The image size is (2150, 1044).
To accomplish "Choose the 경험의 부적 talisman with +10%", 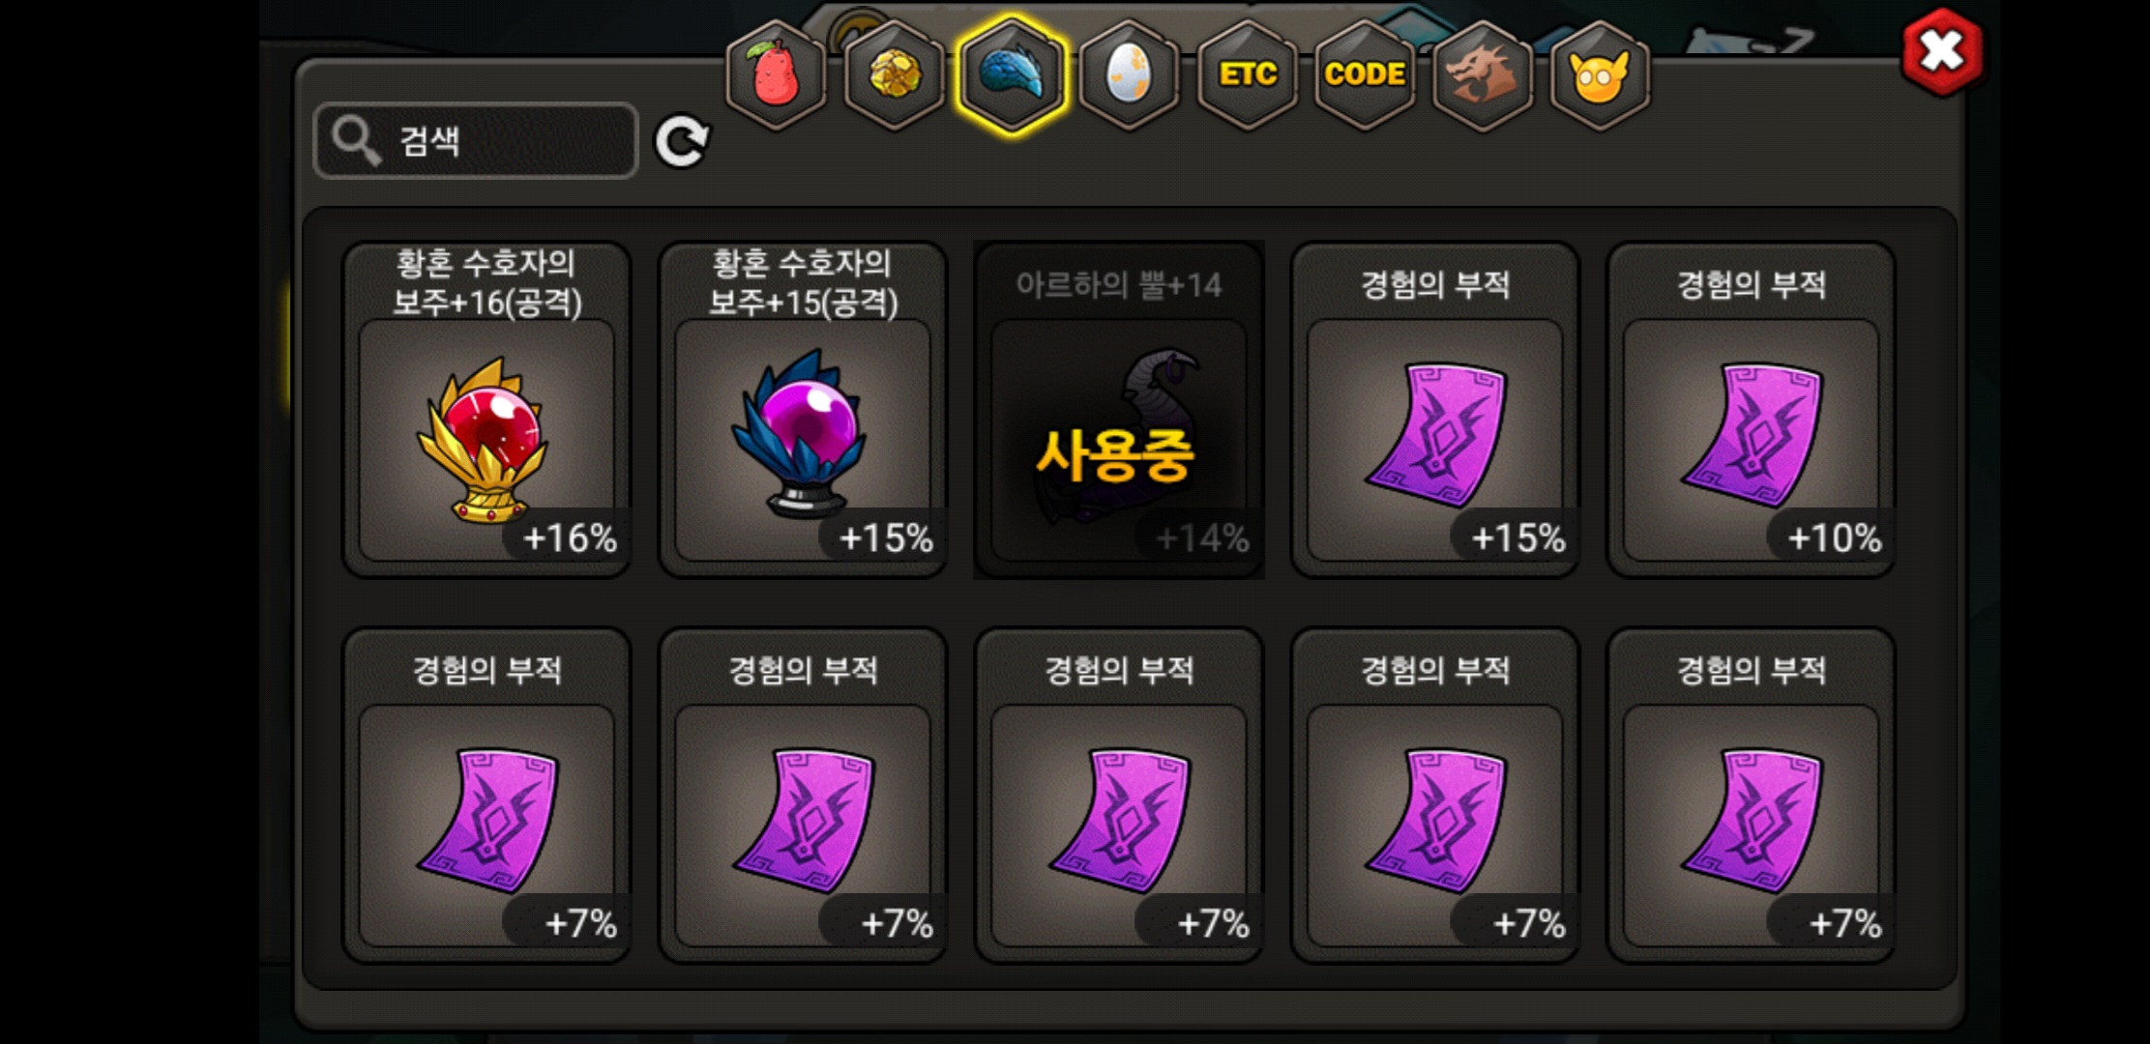I will (x=1752, y=410).
